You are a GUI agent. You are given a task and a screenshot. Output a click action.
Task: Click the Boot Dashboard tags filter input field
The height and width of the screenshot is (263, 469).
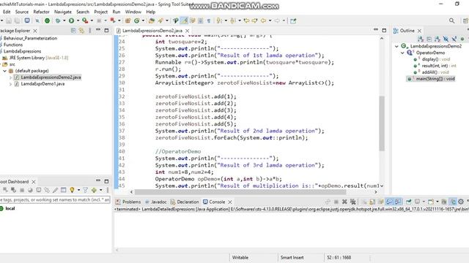(55, 199)
